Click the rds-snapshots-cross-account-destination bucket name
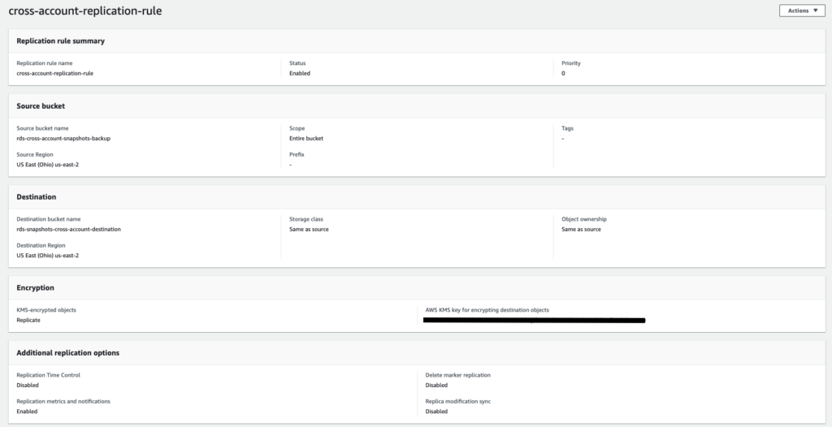Viewport: 832px width, 427px height. tap(68, 229)
